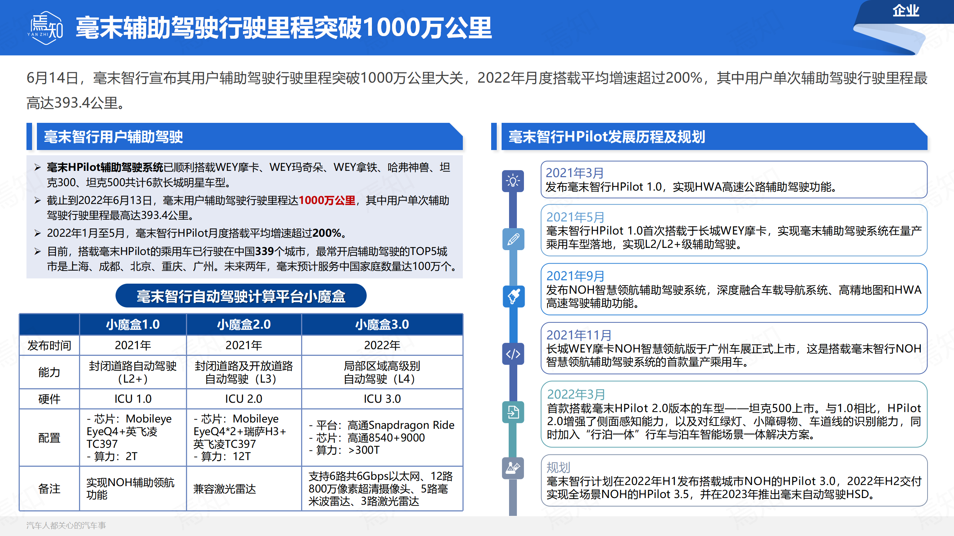Click cell ICU 3.0
This screenshot has width=954, height=536.
pyautogui.click(x=382, y=399)
